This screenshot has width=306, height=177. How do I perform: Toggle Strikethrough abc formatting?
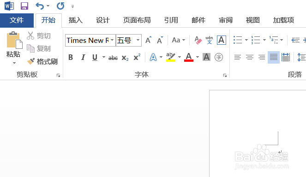coord(113,58)
